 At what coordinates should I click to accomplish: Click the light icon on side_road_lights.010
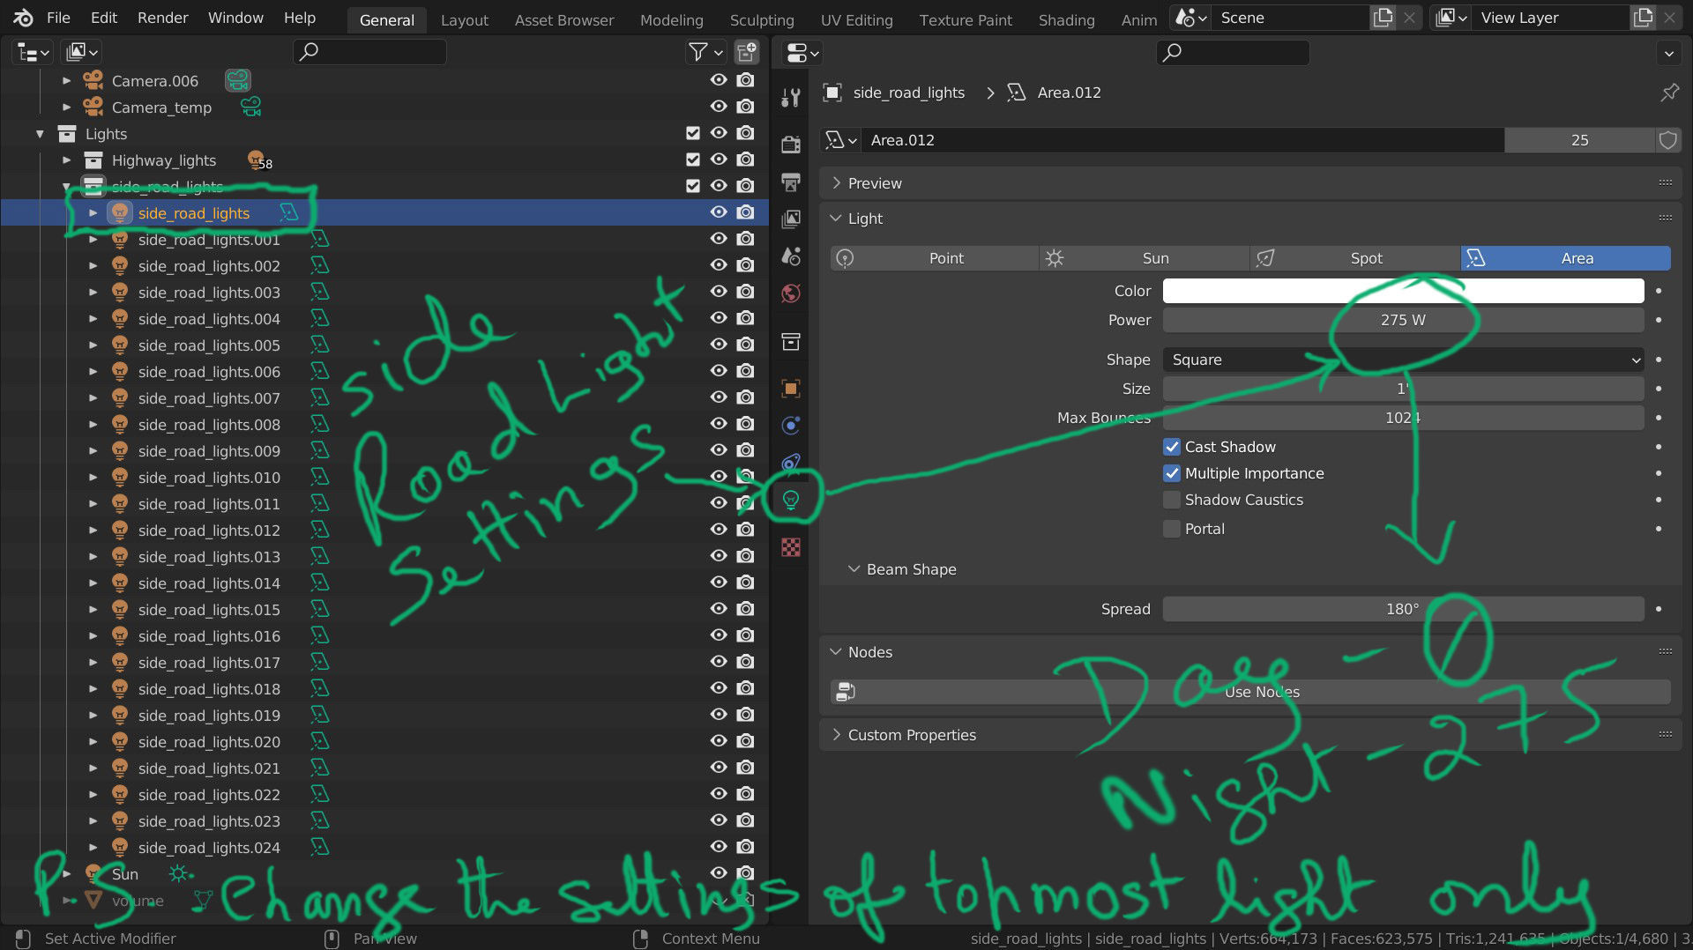[120, 478]
